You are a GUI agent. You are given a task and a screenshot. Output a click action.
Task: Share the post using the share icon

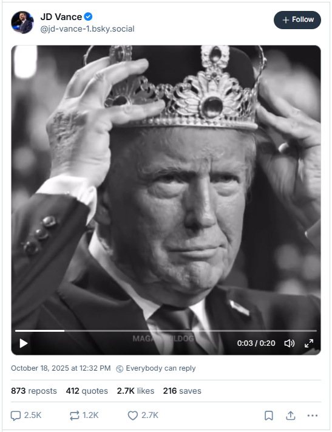click(x=291, y=416)
